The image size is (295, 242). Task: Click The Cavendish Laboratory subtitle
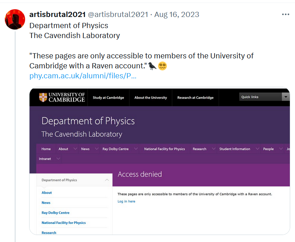[x=82, y=134]
